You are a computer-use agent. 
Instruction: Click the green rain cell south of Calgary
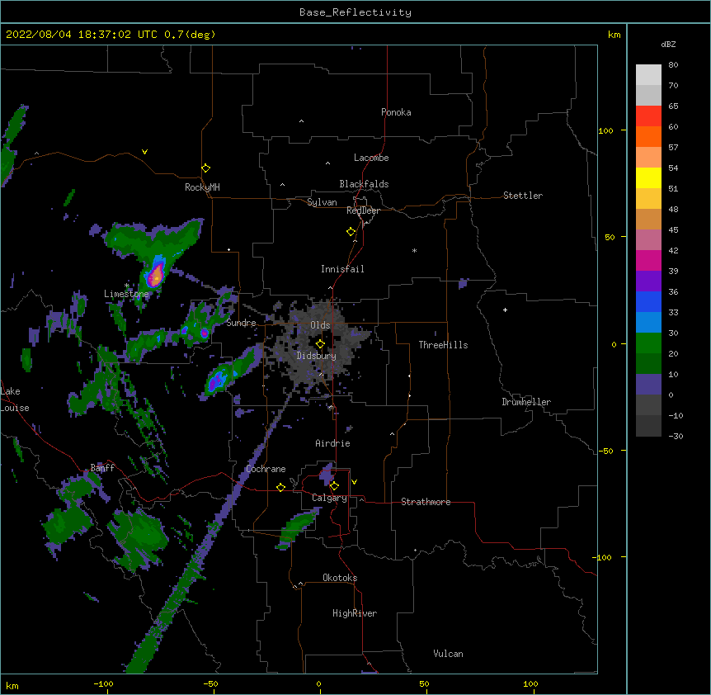pyautogui.click(x=297, y=528)
